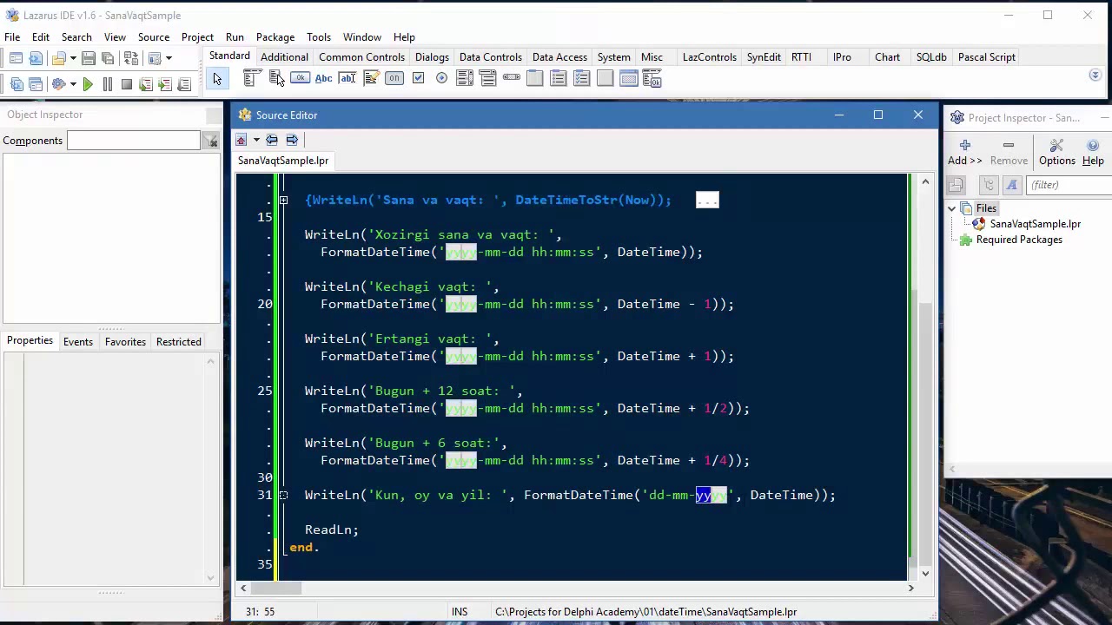Select the TActionList component icon
The height and width of the screenshot is (625, 1112).
click(x=652, y=79)
